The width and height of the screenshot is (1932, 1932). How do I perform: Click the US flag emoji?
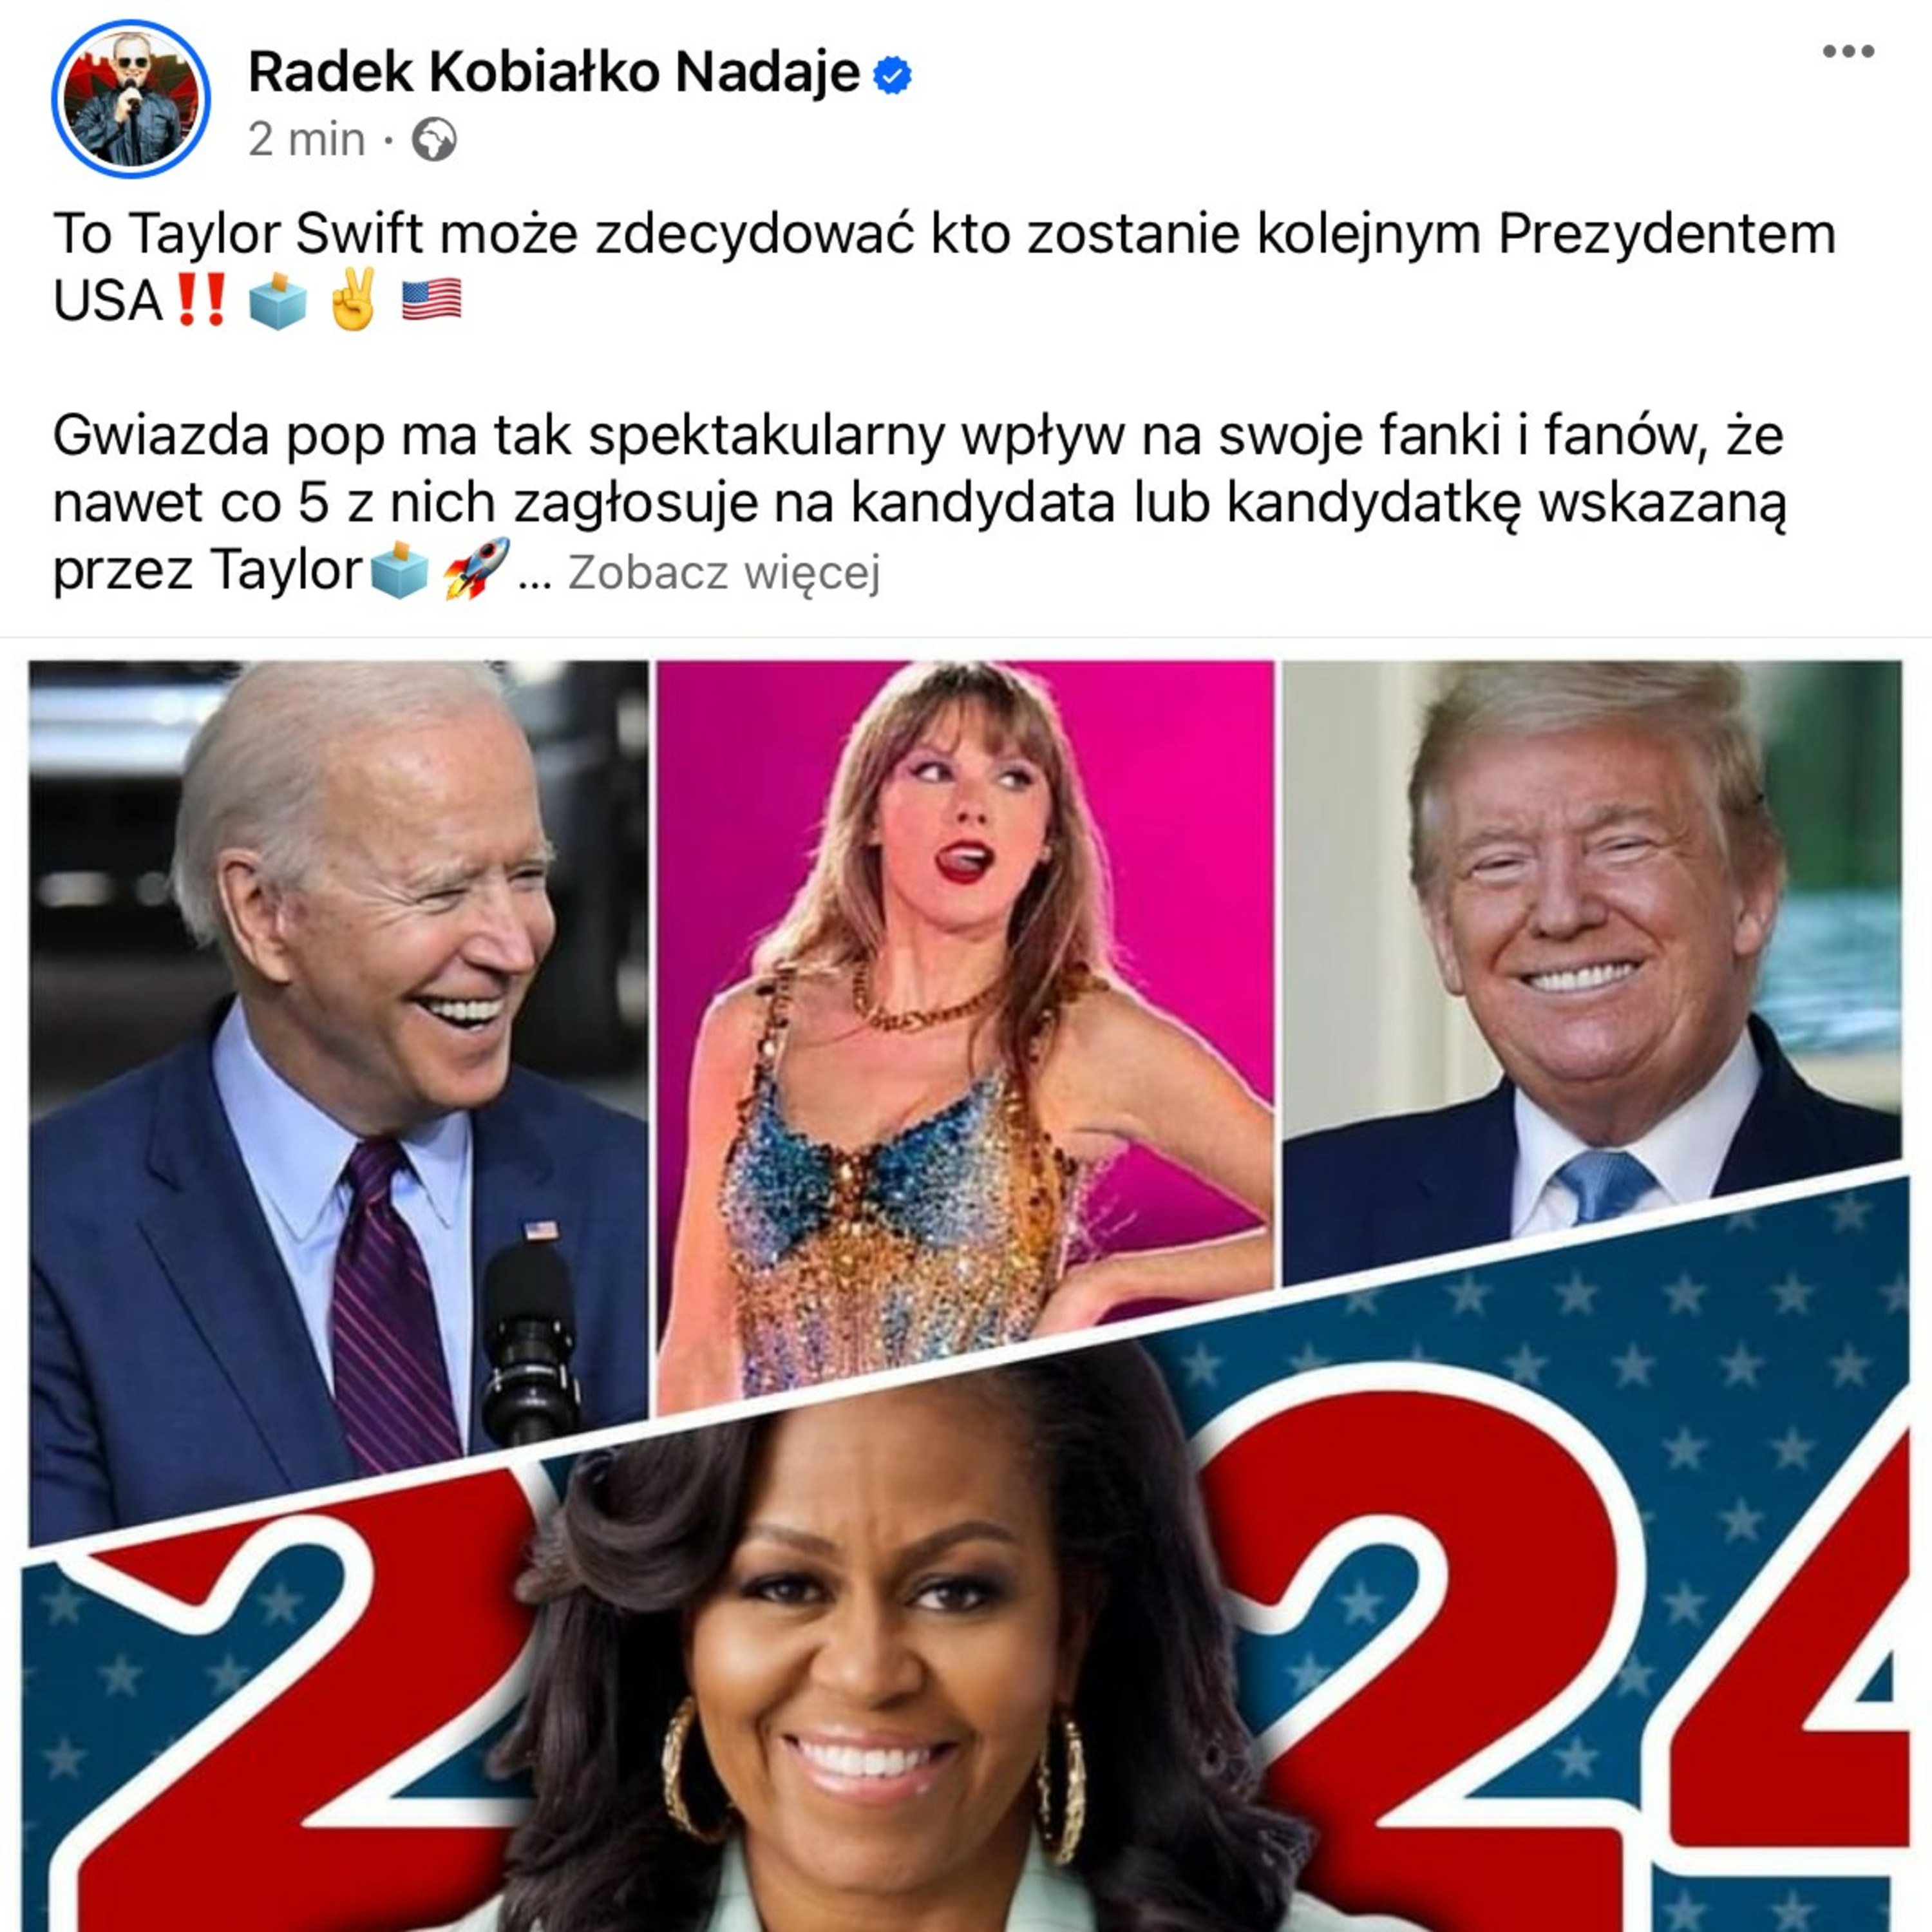tap(432, 300)
